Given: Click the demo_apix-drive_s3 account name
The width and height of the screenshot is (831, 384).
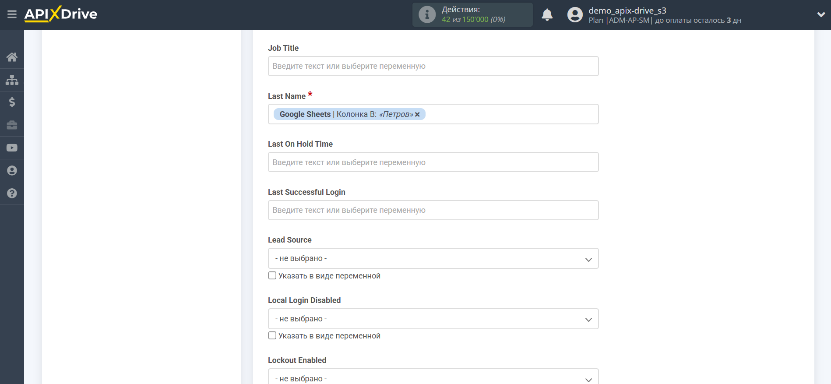Looking at the screenshot, I should (627, 11).
